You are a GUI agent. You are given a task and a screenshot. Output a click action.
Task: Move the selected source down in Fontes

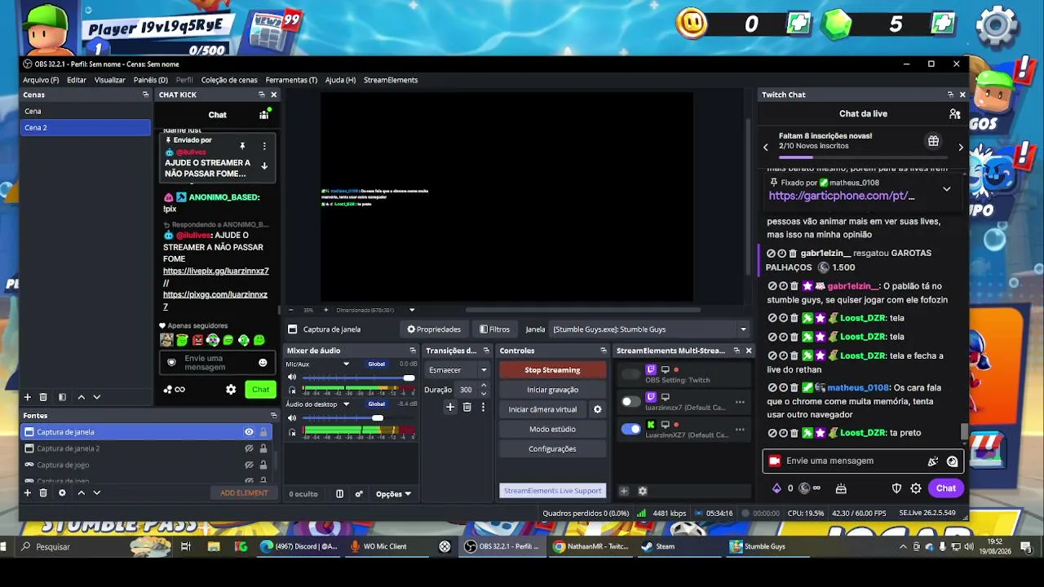point(96,492)
